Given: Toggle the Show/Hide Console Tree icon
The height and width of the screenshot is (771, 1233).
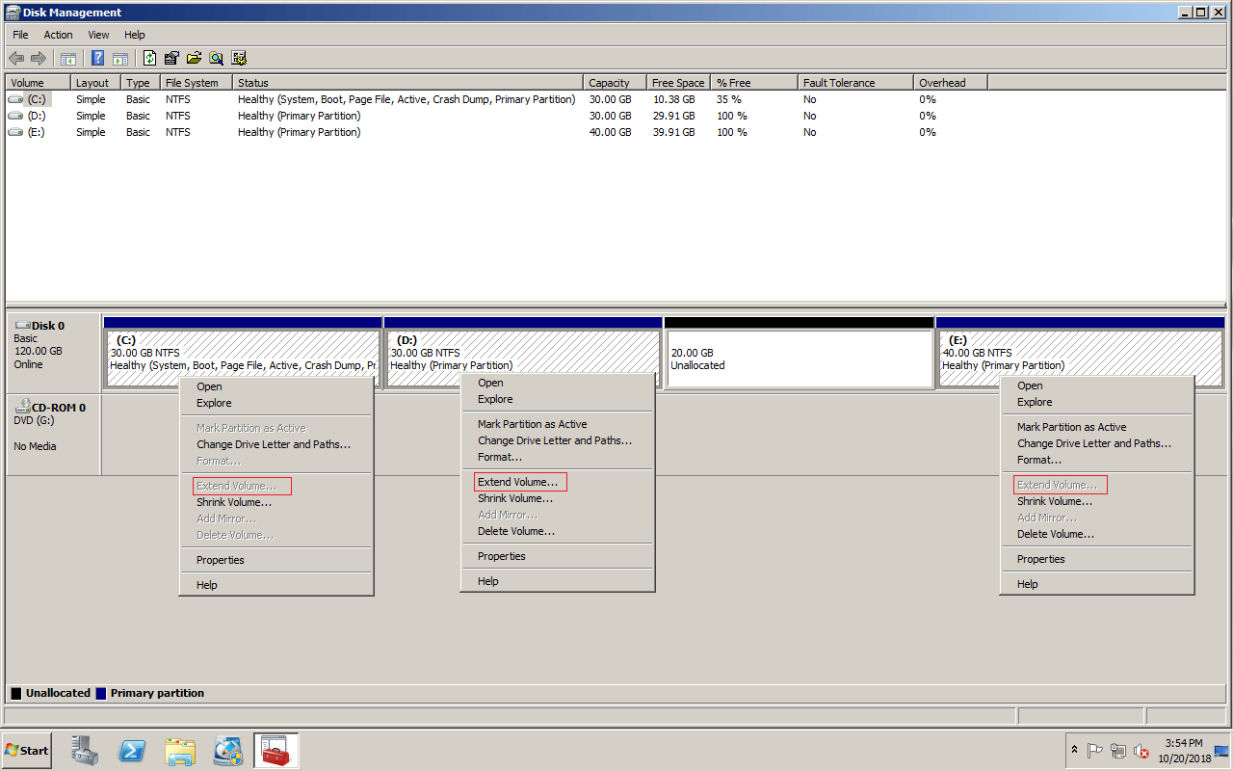Looking at the screenshot, I should pyautogui.click(x=68, y=58).
